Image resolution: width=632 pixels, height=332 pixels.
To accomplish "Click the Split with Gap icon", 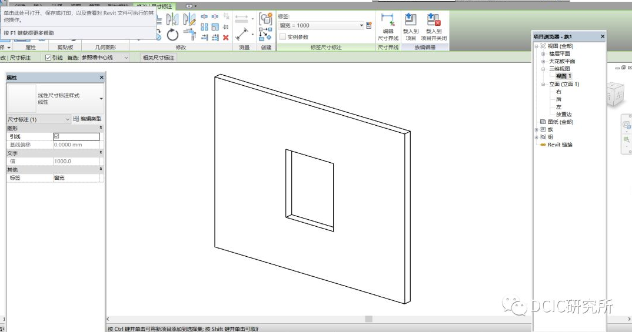I will (x=215, y=16).
